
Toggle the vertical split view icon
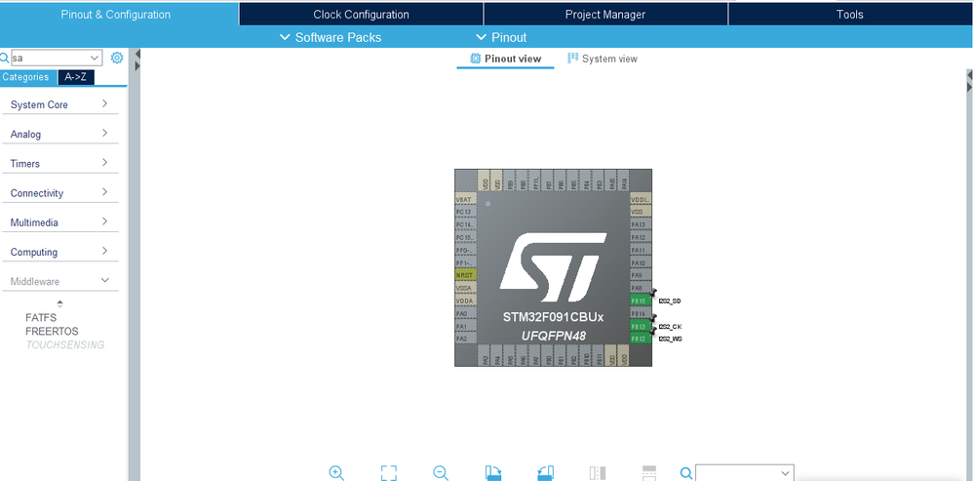click(x=597, y=472)
